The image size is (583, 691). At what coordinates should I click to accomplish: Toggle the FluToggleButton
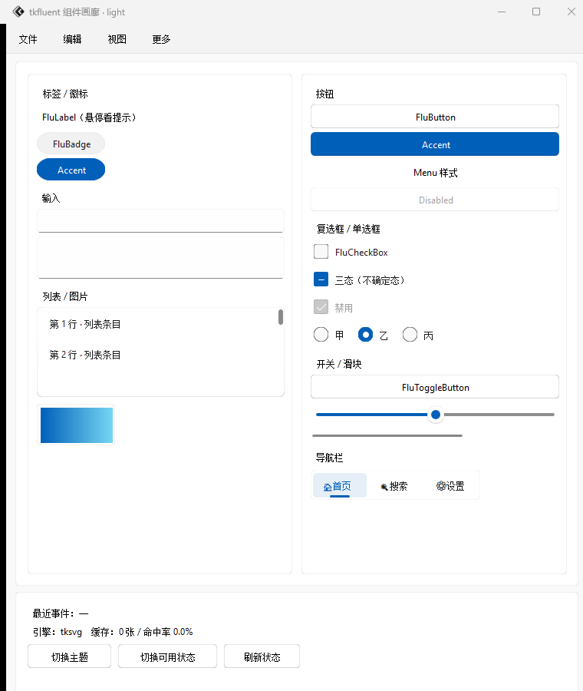435,387
